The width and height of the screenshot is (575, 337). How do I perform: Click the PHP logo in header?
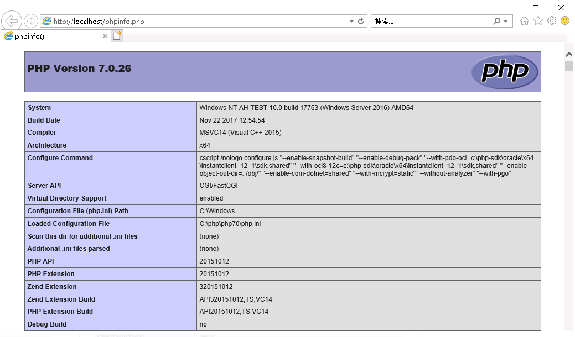pos(504,72)
